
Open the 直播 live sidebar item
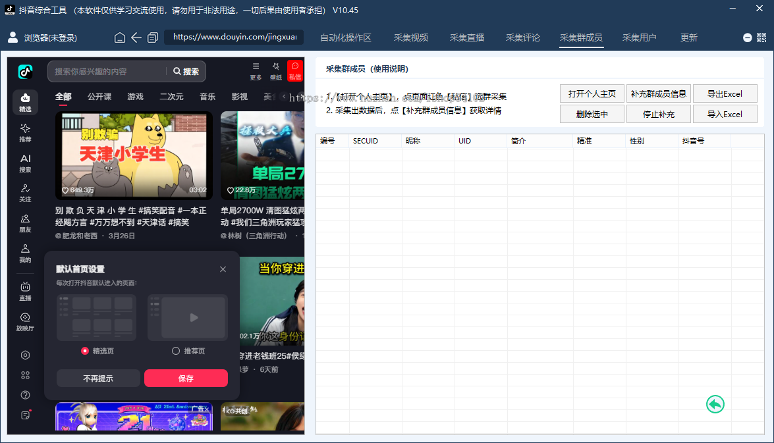tap(25, 292)
